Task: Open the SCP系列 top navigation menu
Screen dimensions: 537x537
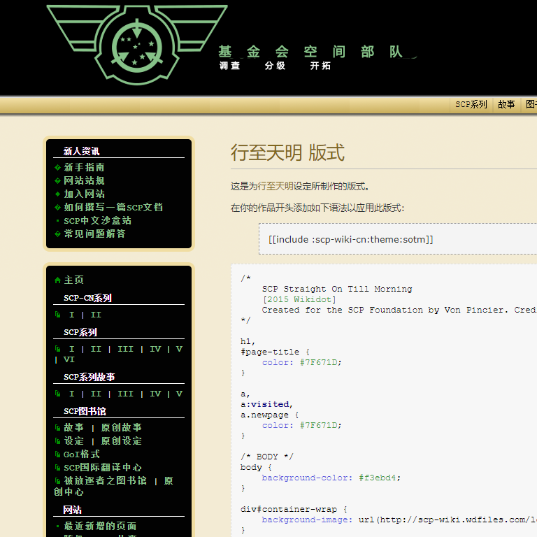Action: point(471,105)
